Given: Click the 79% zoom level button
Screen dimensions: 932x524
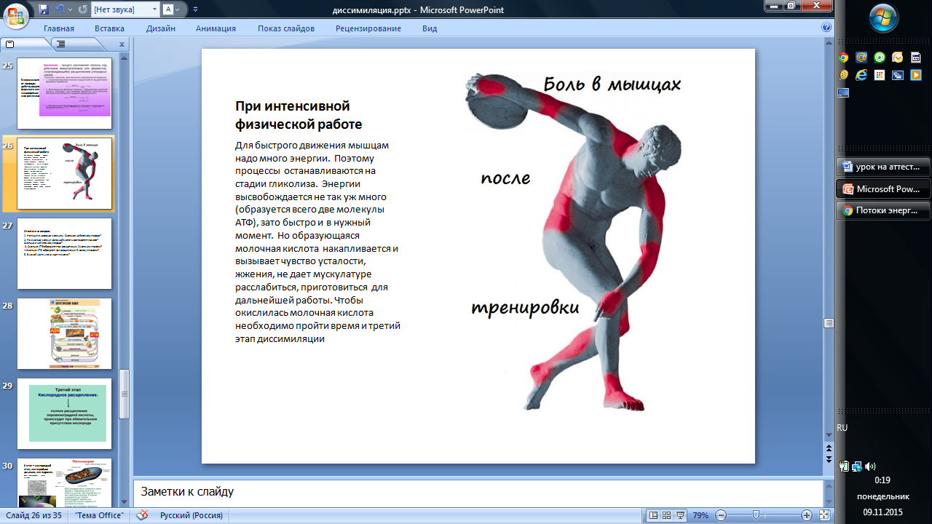Looking at the screenshot, I should tap(700, 515).
